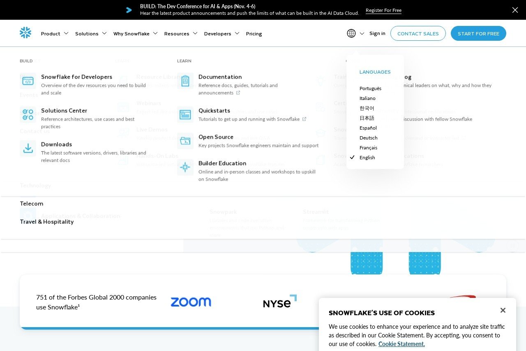Click the Open Source folder icon
Image resolution: width=526 pixels, height=351 pixels.
click(185, 141)
